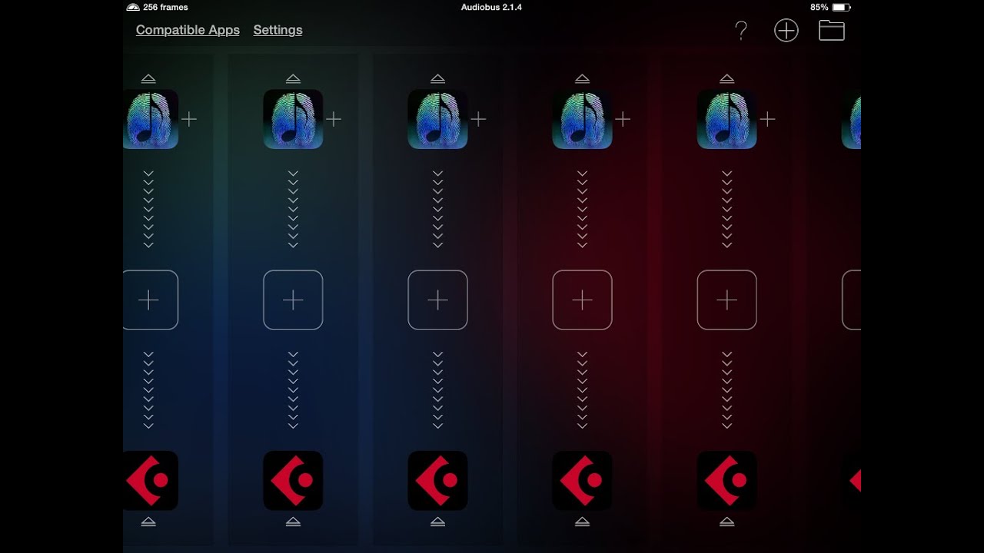This screenshot has height=553, width=984.
Task: Open the Compatible Apps list
Action: click(188, 30)
